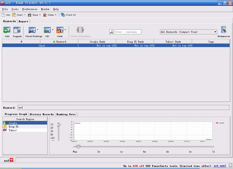Open the Tools menu
Image resolution: width=233 pixels, height=169 pixels.
(x=15, y=9)
